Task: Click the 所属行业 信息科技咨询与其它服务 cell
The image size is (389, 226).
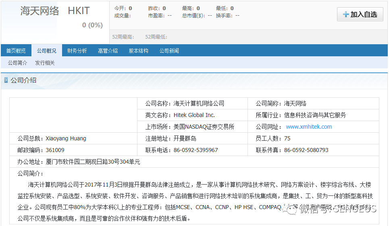Action: 313,115
